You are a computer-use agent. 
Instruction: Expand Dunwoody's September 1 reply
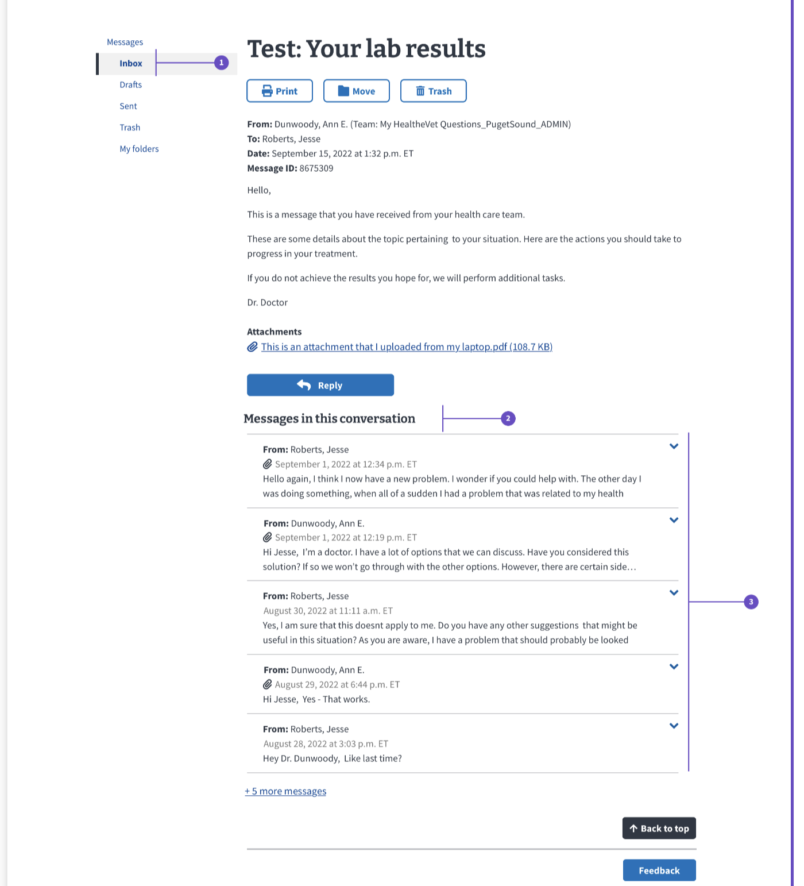674,520
